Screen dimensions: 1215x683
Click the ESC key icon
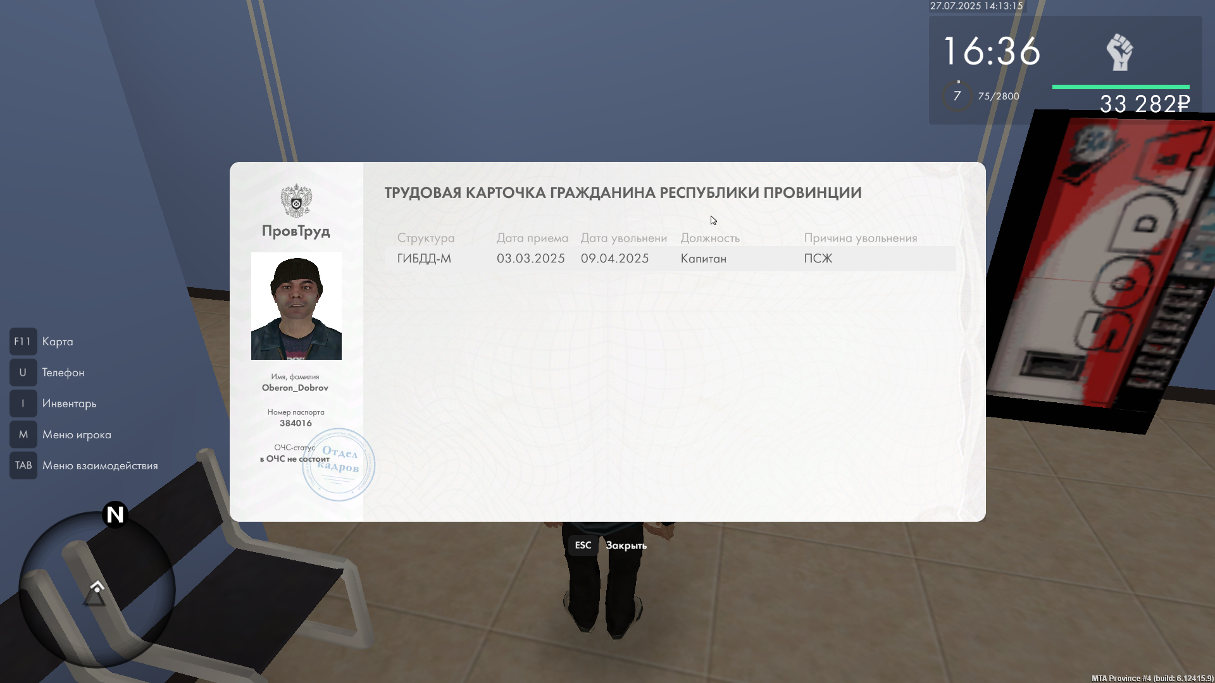click(583, 545)
